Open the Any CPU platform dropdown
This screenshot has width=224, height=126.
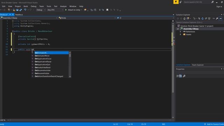click(x=55, y=10)
